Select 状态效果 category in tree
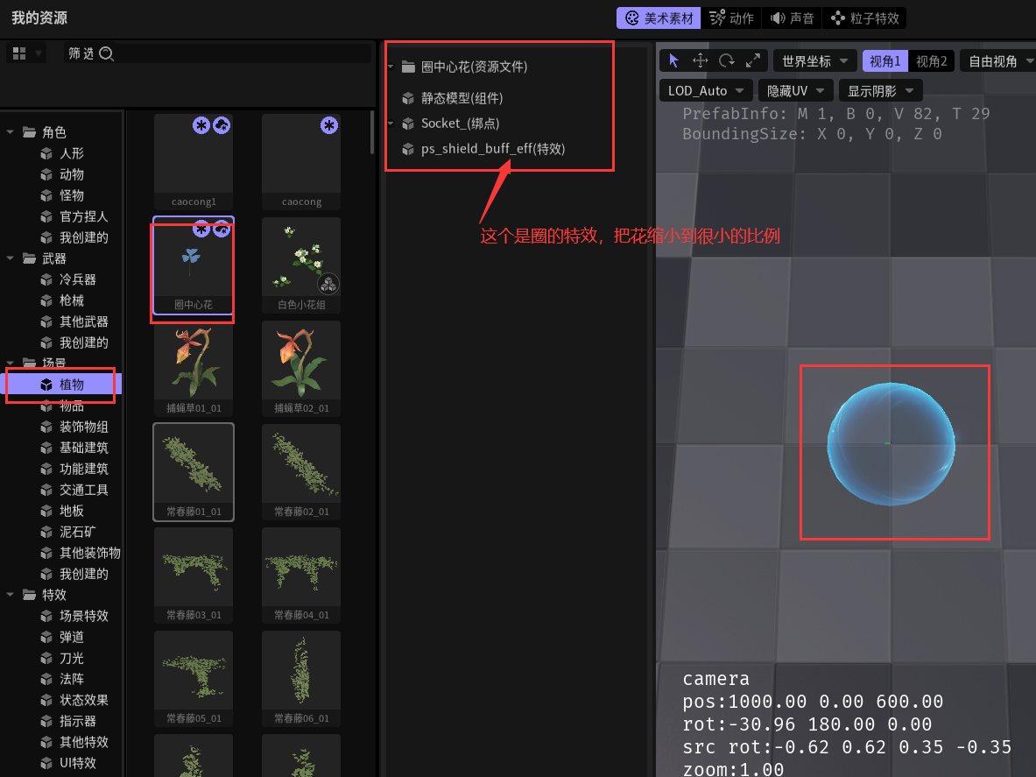Viewport: 1036px width, 777px height. click(x=83, y=701)
